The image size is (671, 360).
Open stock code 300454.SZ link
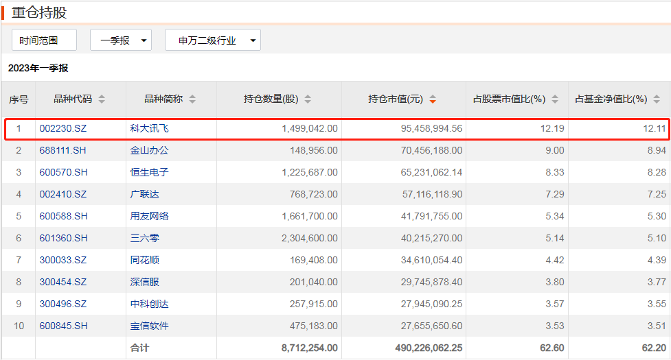[63, 282]
